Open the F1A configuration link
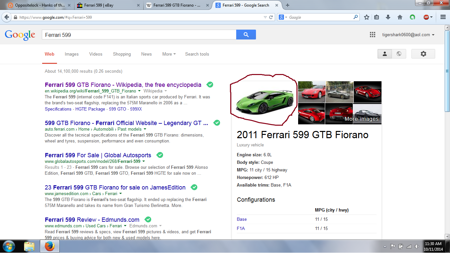Image resolution: width=450 pixels, height=253 pixels. pos(241,228)
